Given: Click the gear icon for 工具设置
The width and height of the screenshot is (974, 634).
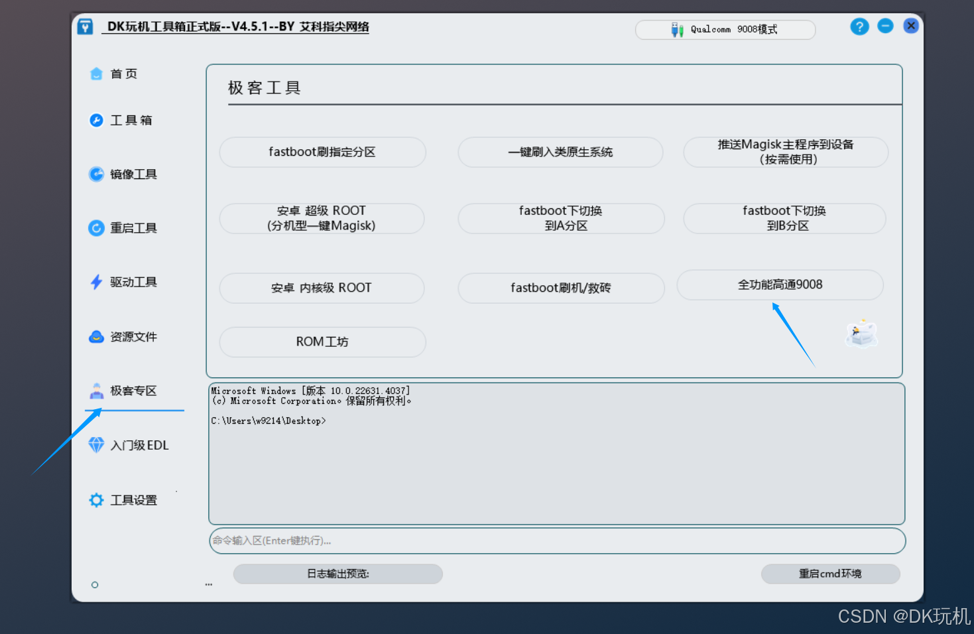Looking at the screenshot, I should point(96,500).
